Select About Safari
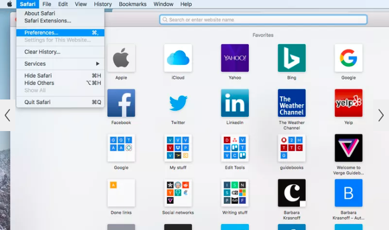389x230 pixels. pyautogui.click(x=60, y=13)
